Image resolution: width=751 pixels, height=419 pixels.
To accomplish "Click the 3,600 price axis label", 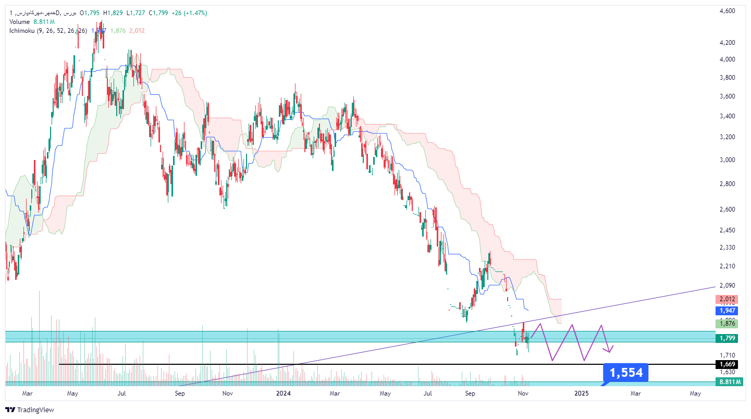I will [727, 96].
